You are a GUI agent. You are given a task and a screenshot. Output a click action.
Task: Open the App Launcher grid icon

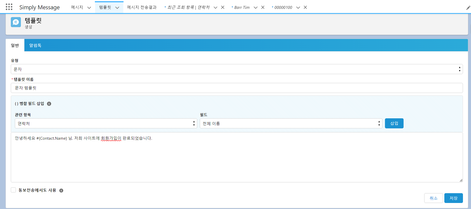pos(9,7)
